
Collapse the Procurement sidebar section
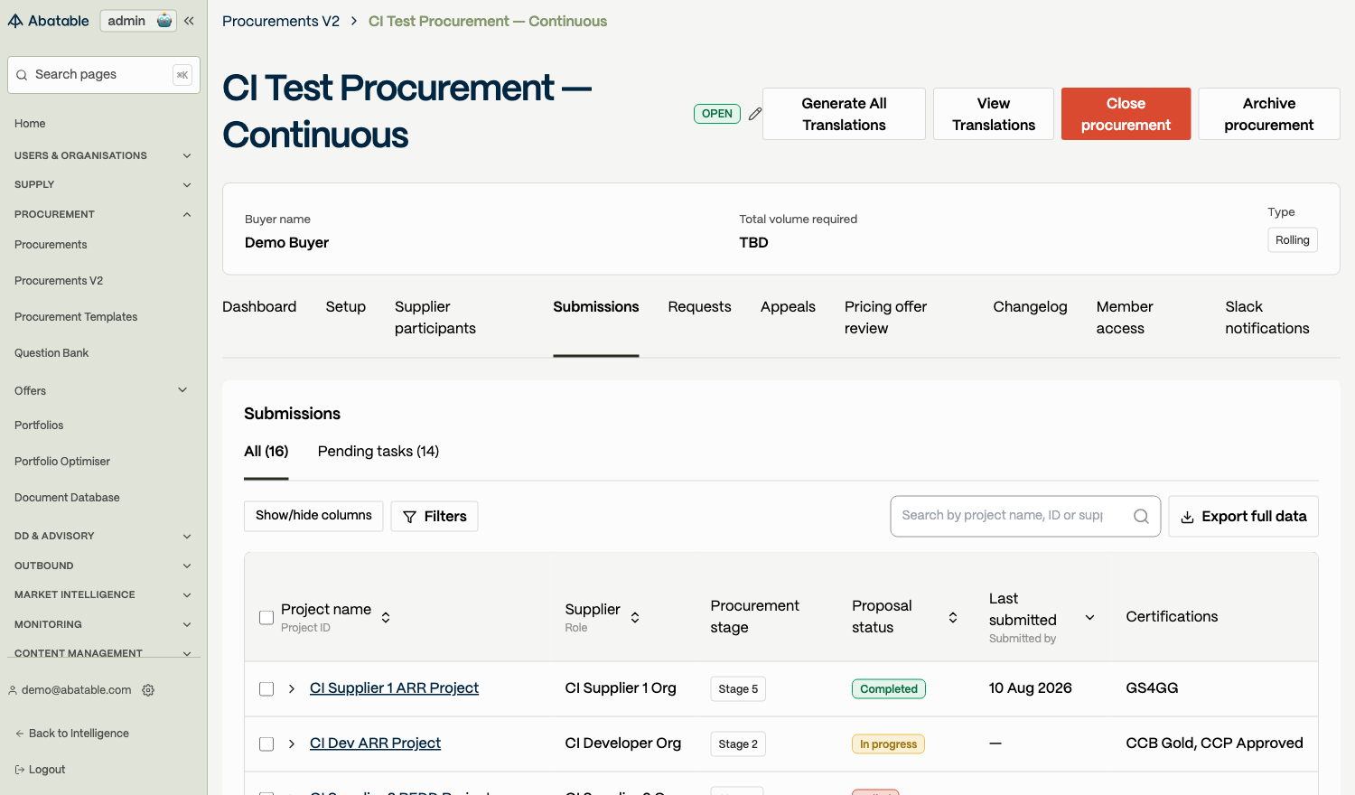187,215
